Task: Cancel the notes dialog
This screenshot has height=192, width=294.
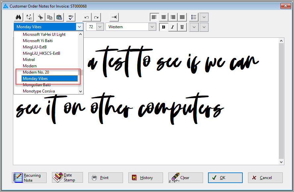Action: pyautogui.click(x=265, y=178)
